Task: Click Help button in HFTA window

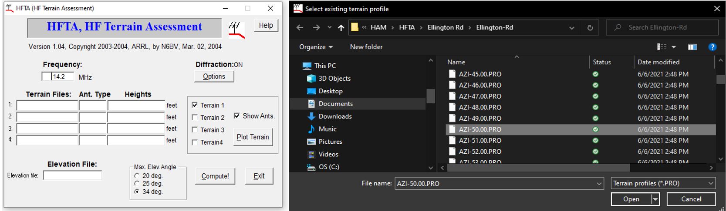Action: [x=266, y=26]
